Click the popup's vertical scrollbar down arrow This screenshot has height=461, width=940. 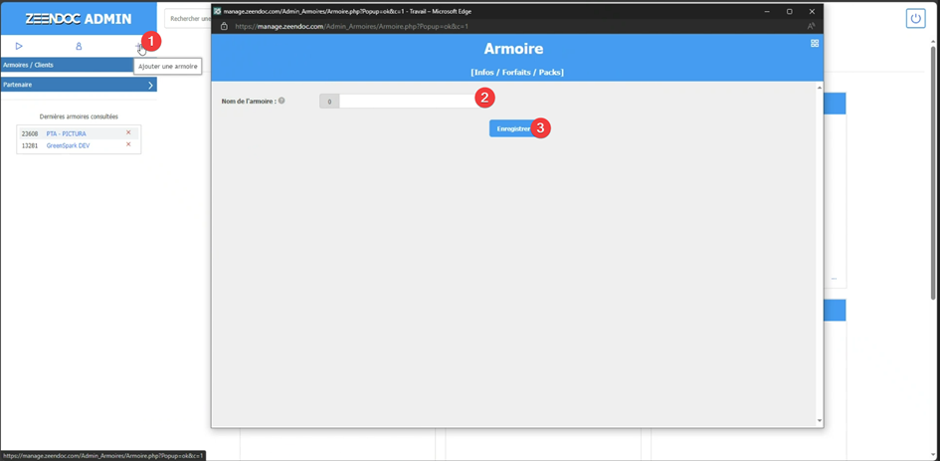[x=820, y=420]
